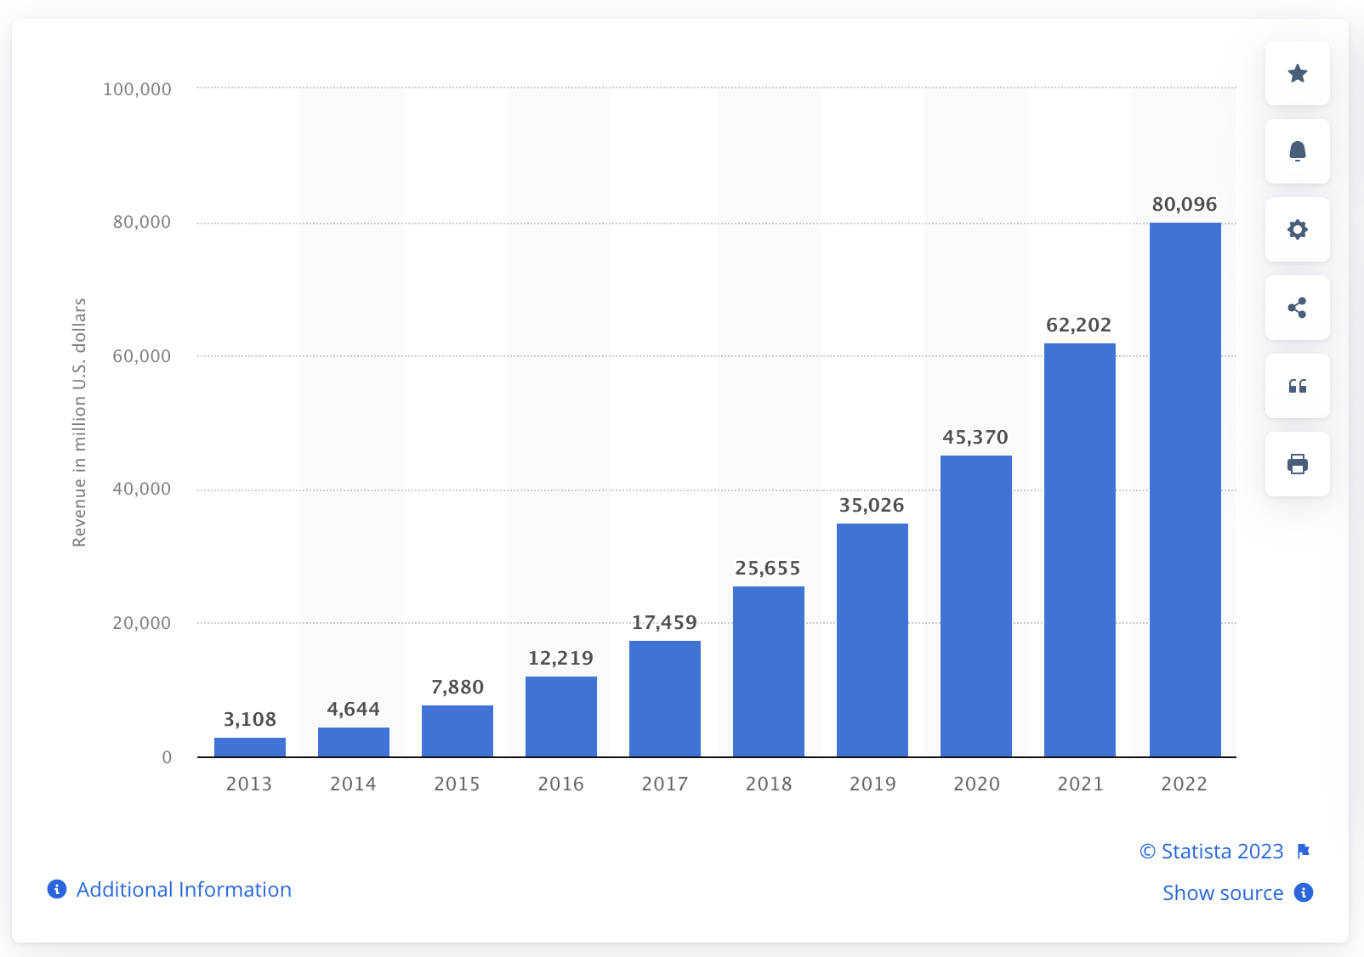1364x957 pixels.
Task: Click the 45,370 data label
Action: point(975,437)
